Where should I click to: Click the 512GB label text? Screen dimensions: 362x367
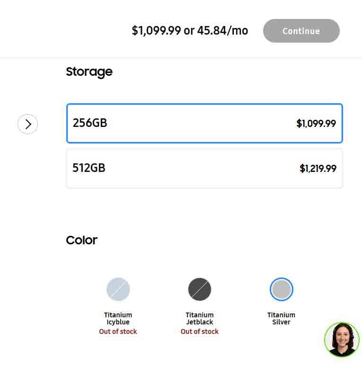pyautogui.click(x=89, y=168)
